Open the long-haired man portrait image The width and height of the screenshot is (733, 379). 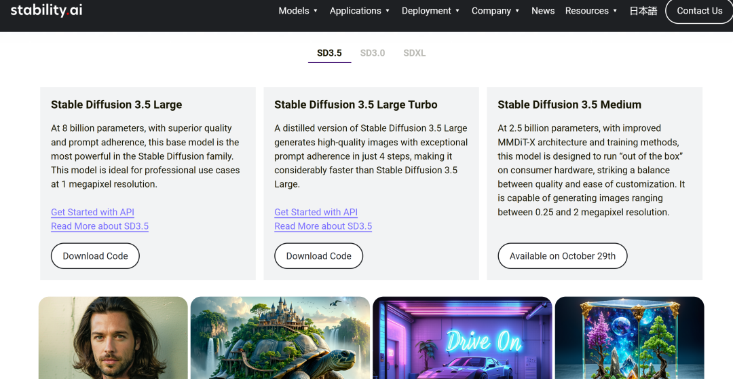(113, 338)
